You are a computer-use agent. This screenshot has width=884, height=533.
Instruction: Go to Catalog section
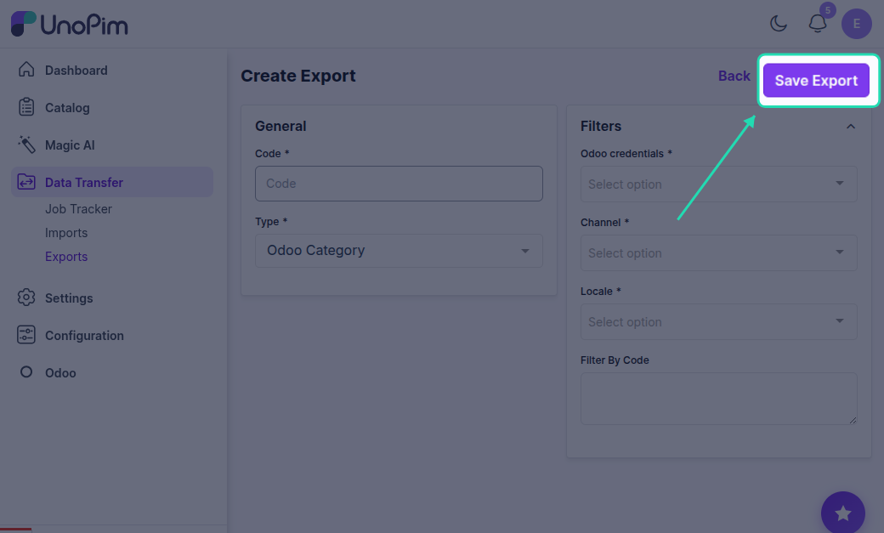pyautogui.click(x=67, y=108)
